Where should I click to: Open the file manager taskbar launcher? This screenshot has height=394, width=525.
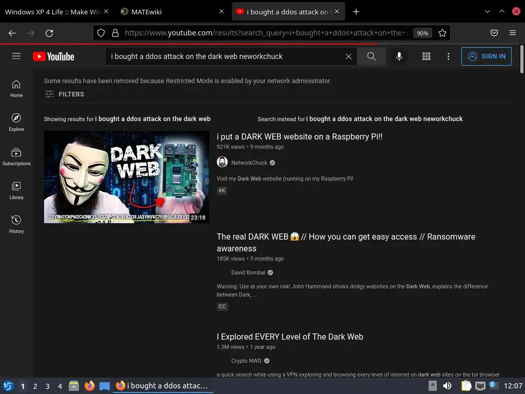click(74, 386)
